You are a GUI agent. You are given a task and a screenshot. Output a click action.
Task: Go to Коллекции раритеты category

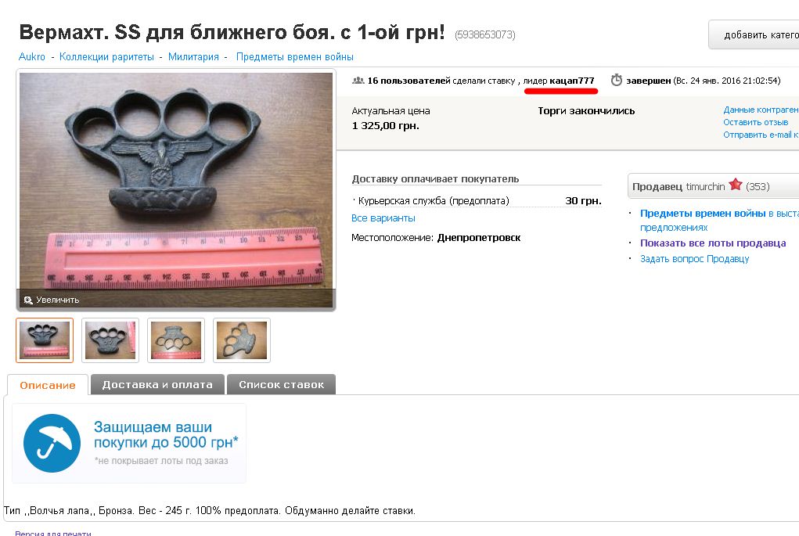coord(106,57)
